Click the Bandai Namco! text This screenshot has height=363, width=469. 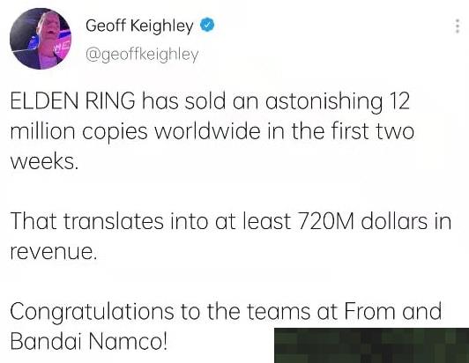click(89, 341)
